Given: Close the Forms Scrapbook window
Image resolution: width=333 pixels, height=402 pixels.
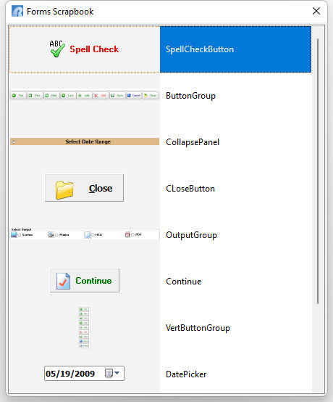Looking at the screenshot, I should 316,11.
